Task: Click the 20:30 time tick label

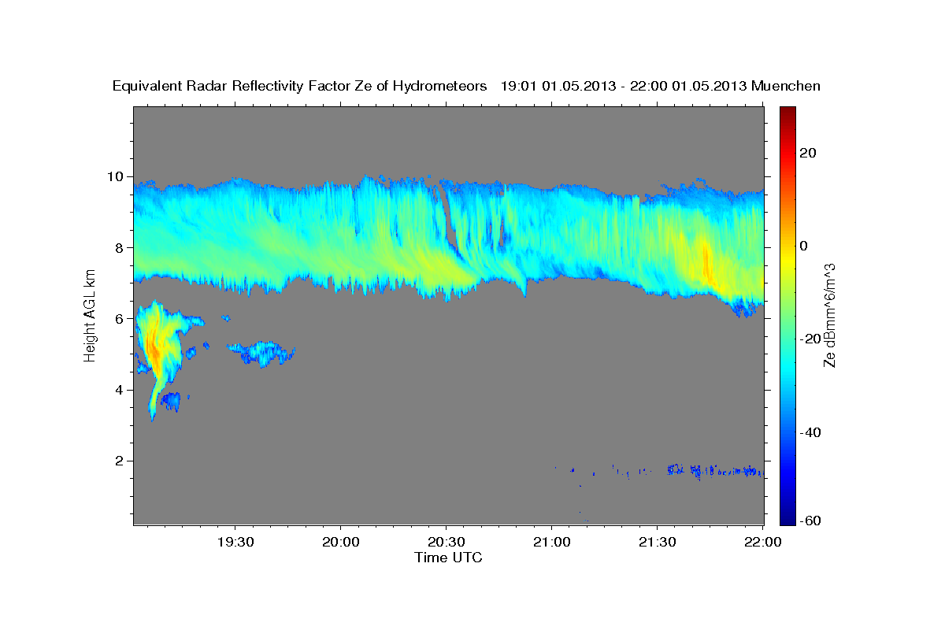Action: click(447, 541)
